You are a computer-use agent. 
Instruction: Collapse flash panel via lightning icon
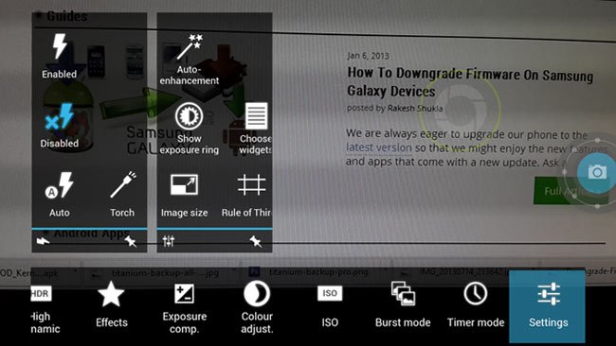pos(43,241)
